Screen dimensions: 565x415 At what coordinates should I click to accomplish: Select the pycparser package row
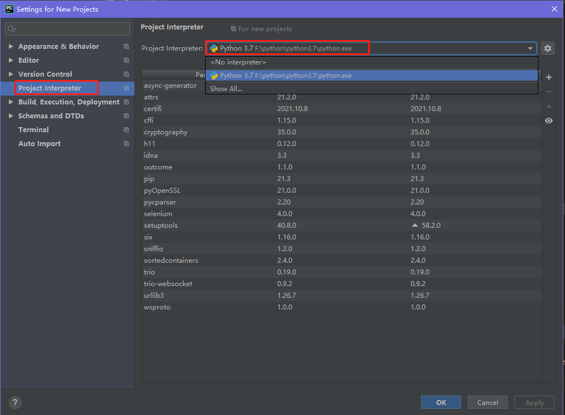pyautogui.click(x=342, y=202)
